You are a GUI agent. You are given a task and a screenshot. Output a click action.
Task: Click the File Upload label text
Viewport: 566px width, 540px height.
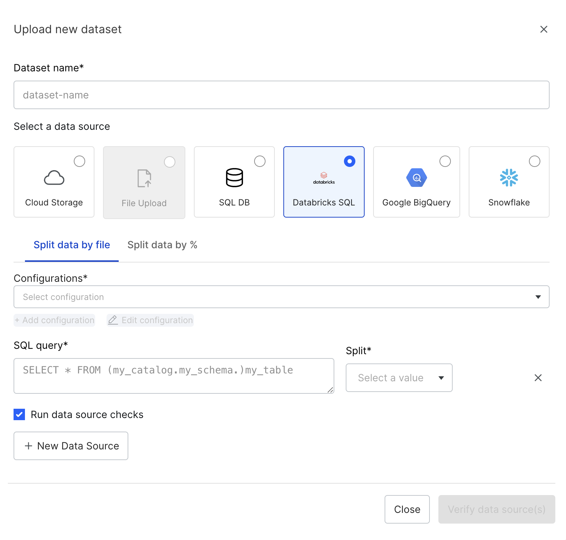144,203
